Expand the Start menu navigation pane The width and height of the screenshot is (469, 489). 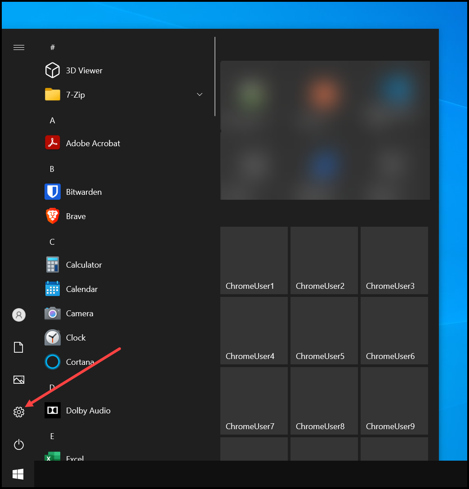[x=19, y=47]
